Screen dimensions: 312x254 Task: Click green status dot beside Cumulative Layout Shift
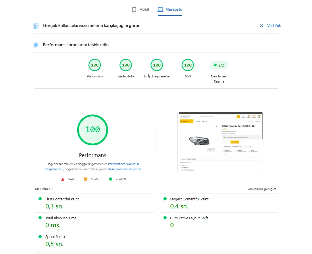click(x=165, y=218)
